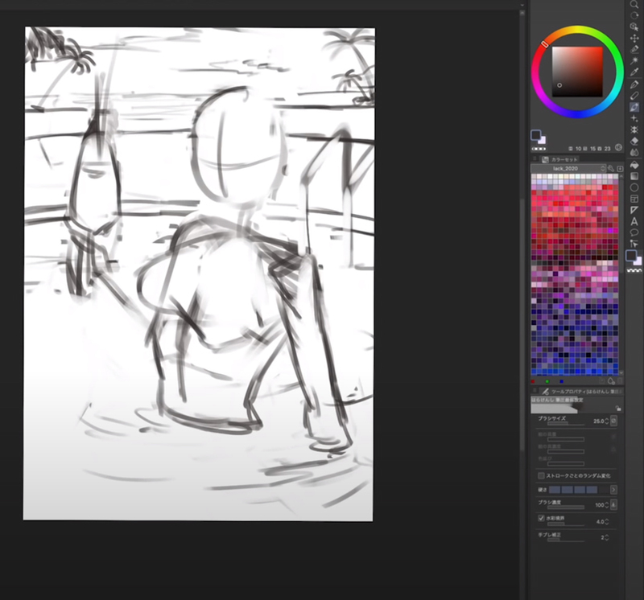Select the Balloon speech bubble tool

[x=634, y=232]
